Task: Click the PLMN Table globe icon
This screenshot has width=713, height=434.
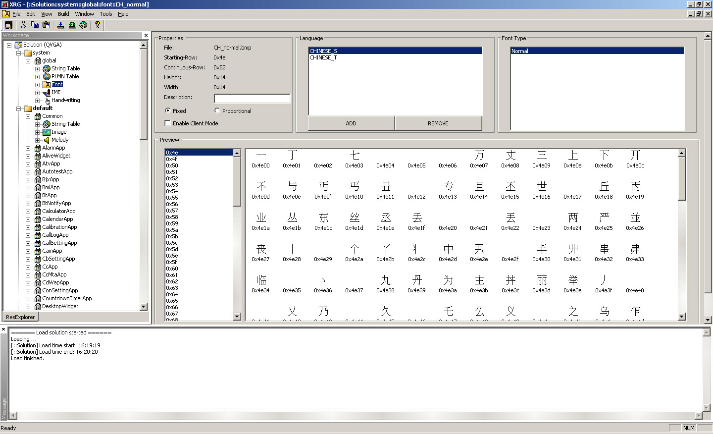Action: pos(47,76)
